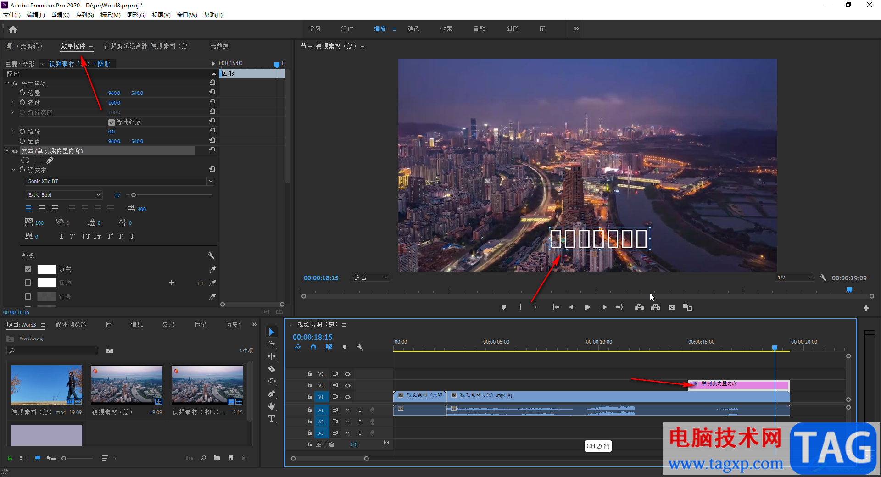Open the 颜色 workspace

tap(413, 28)
